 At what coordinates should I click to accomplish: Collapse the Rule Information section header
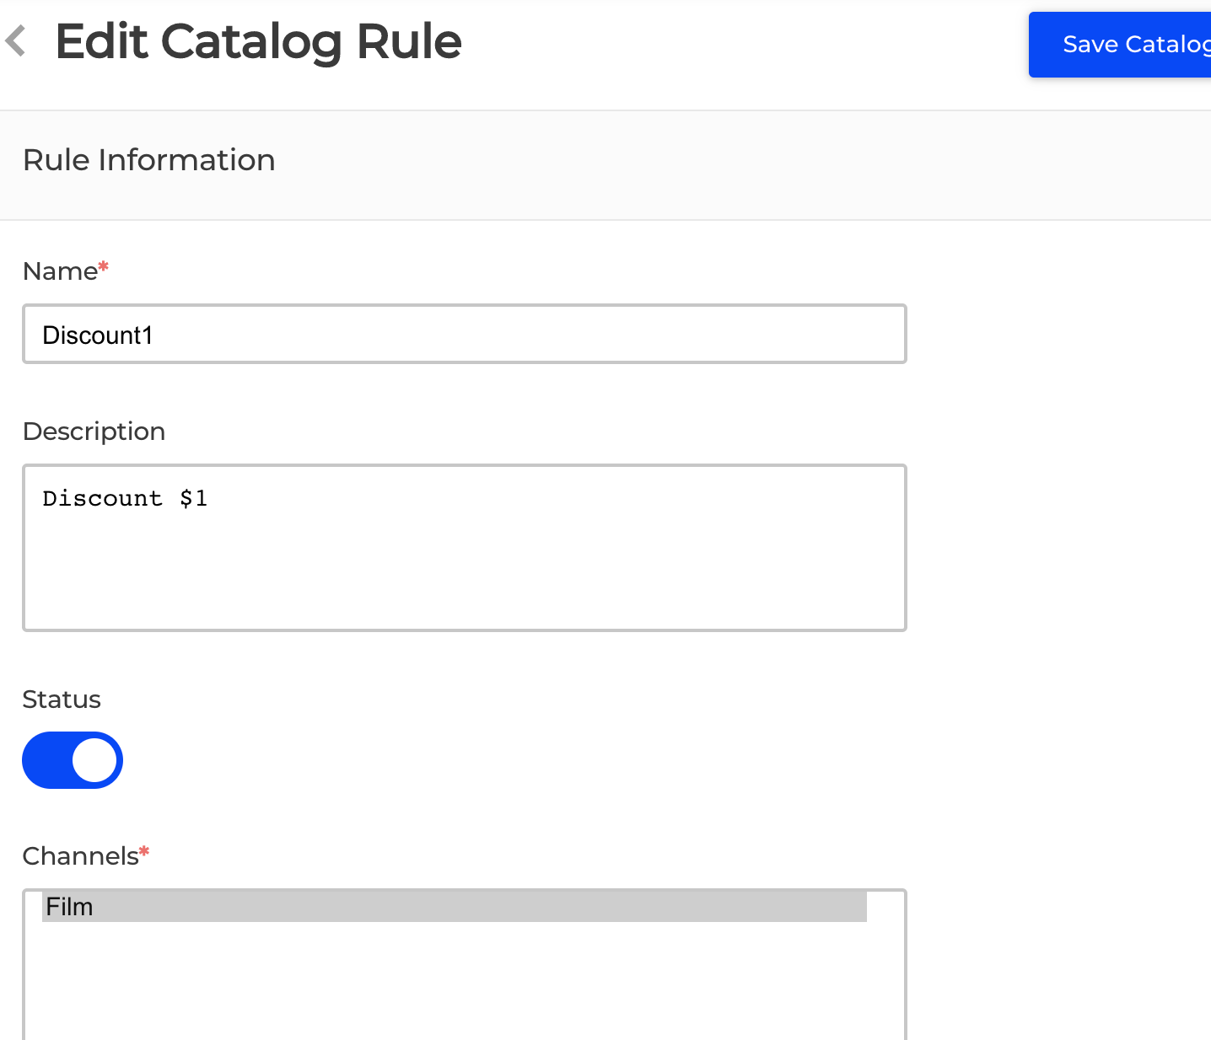[x=605, y=165]
